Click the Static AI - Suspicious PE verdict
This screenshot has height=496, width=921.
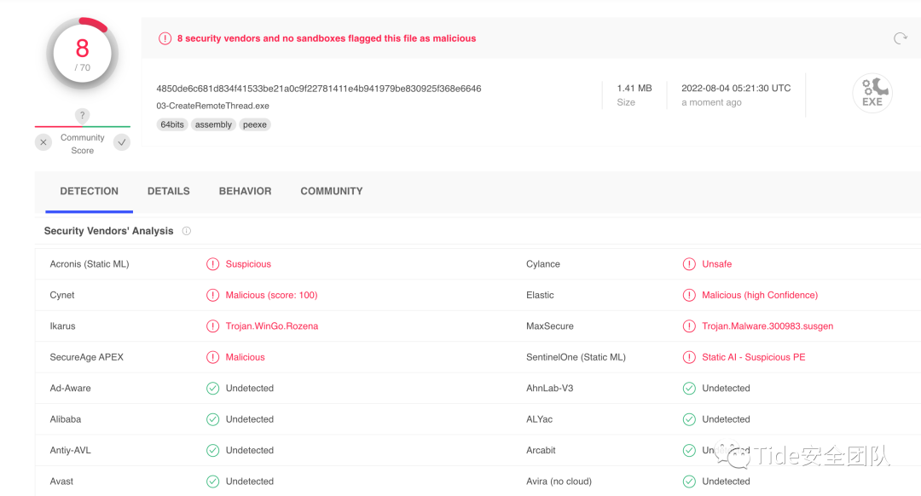tap(754, 357)
